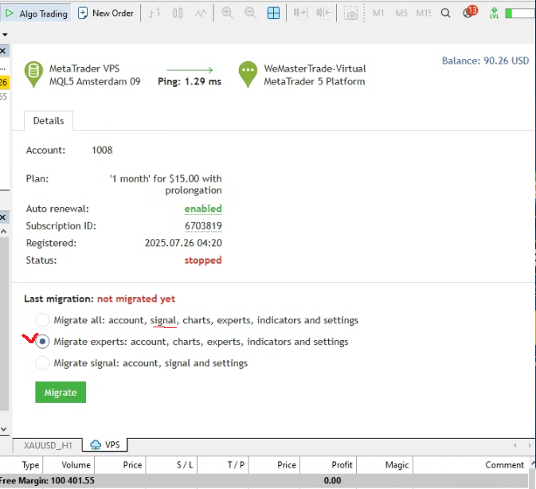Screen dimensions: 536x489
Task: Select Migrate experts radio option
Action: click(42, 342)
